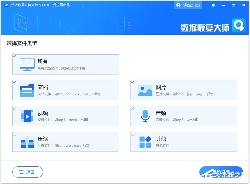This screenshot has width=250, height=184.
Task: Toggle the 图片 images checkbox
Action: coord(132,82)
